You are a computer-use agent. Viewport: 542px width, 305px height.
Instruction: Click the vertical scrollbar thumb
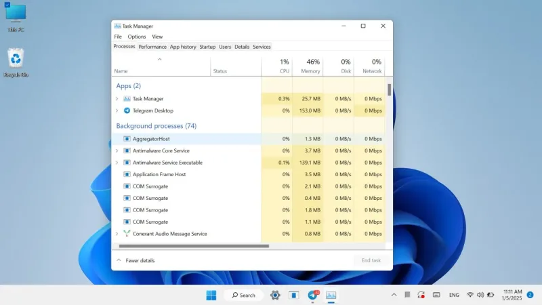point(389,89)
